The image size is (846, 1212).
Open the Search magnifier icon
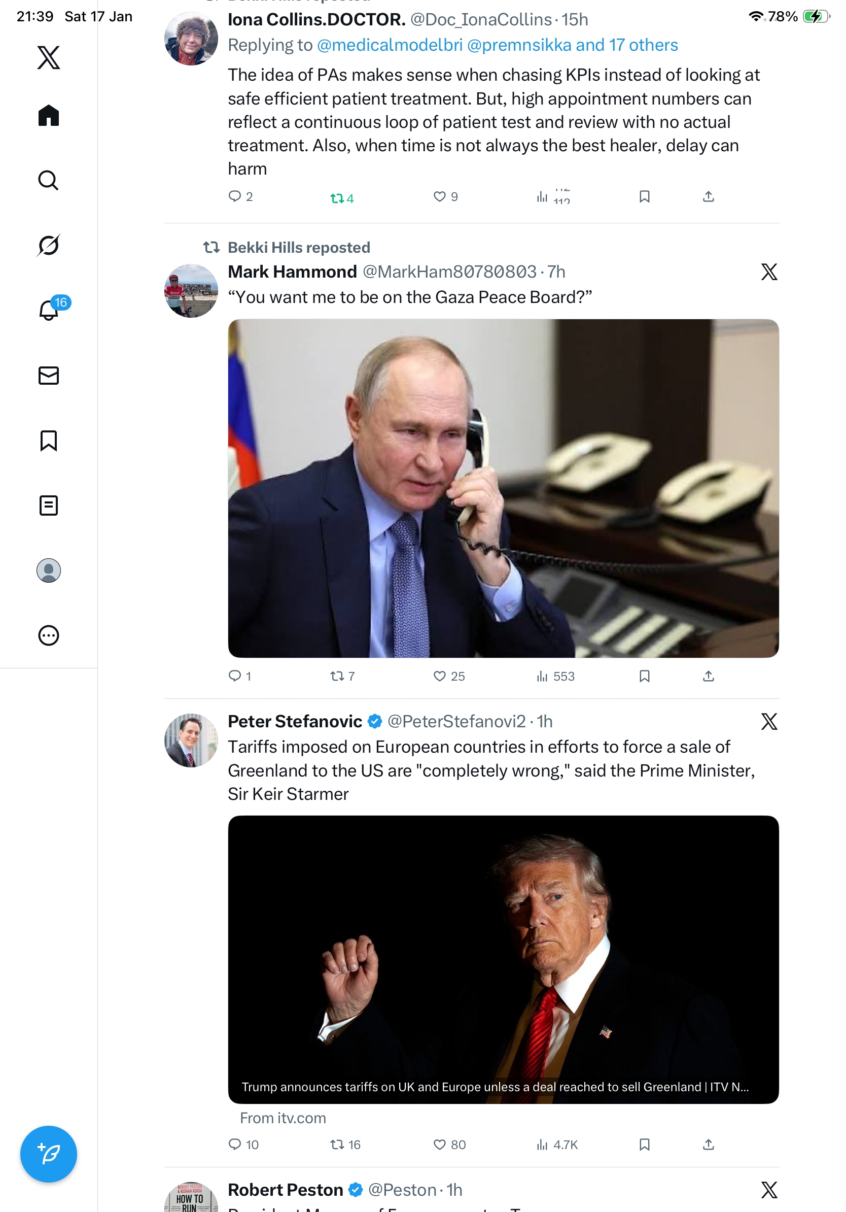tap(49, 181)
